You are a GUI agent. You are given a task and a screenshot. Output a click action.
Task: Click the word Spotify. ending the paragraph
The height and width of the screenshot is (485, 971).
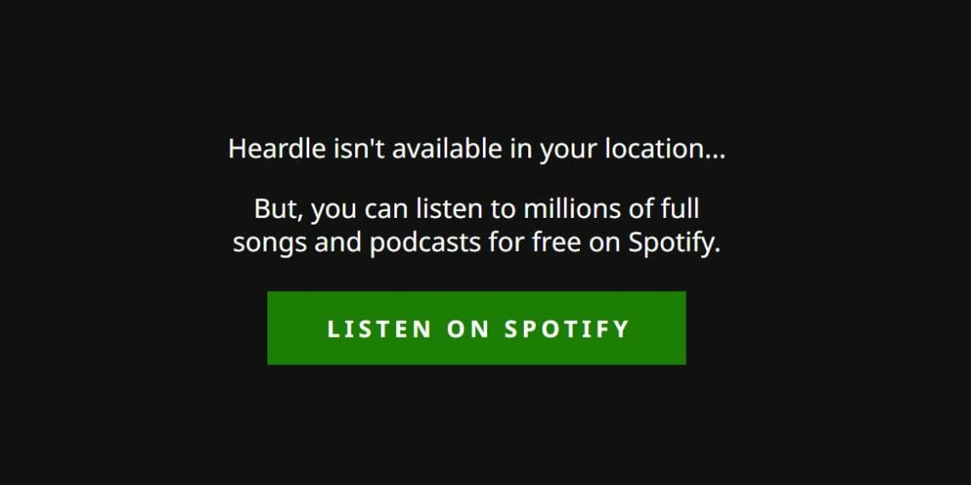click(675, 243)
